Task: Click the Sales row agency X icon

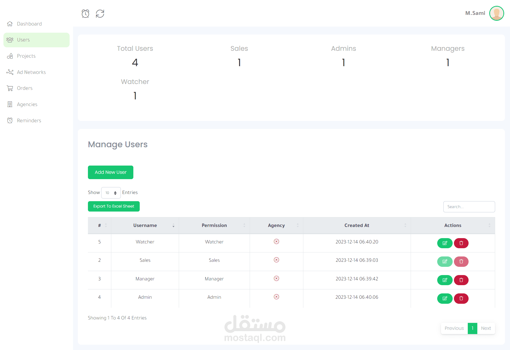Action: click(x=276, y=260)
